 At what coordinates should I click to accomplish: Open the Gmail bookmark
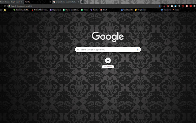(104, 10)
